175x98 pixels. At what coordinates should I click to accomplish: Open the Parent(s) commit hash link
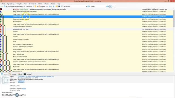pyautogui.click(x=21, y=82)
